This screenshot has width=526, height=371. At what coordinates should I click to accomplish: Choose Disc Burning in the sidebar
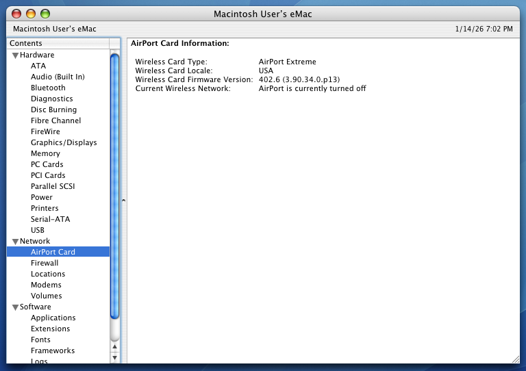[x=53, y=110]
